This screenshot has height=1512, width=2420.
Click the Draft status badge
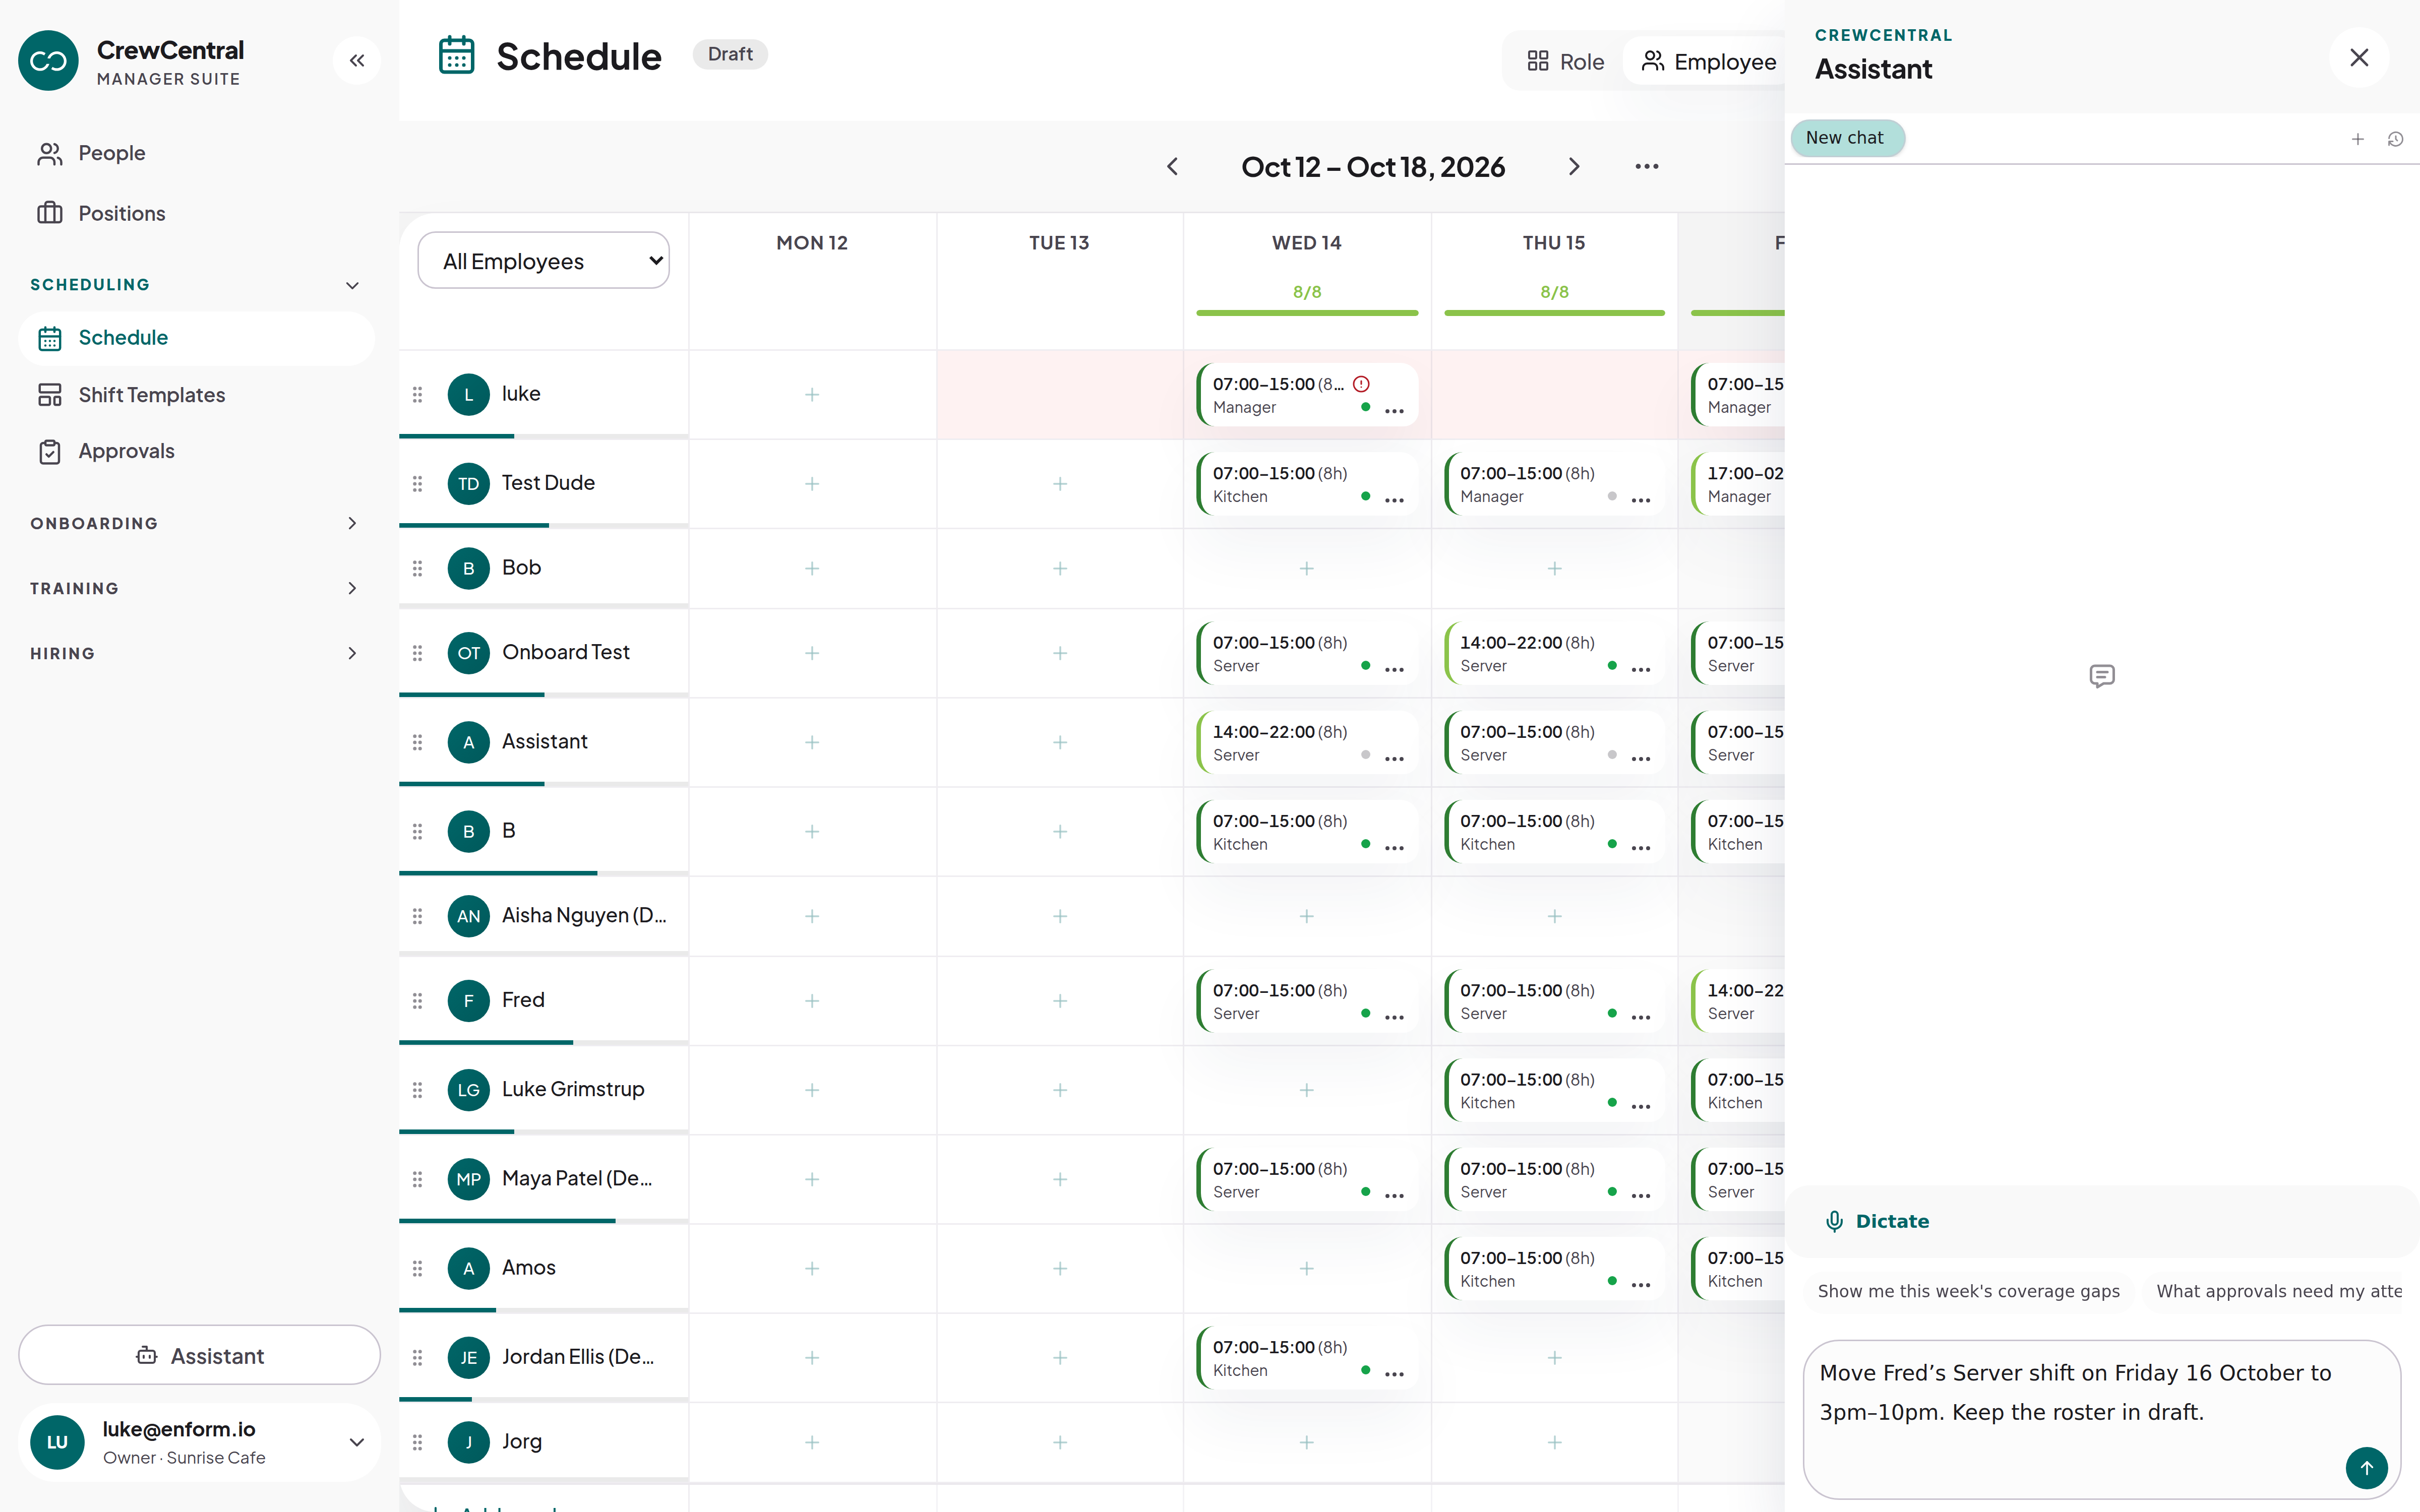[730, 54]
